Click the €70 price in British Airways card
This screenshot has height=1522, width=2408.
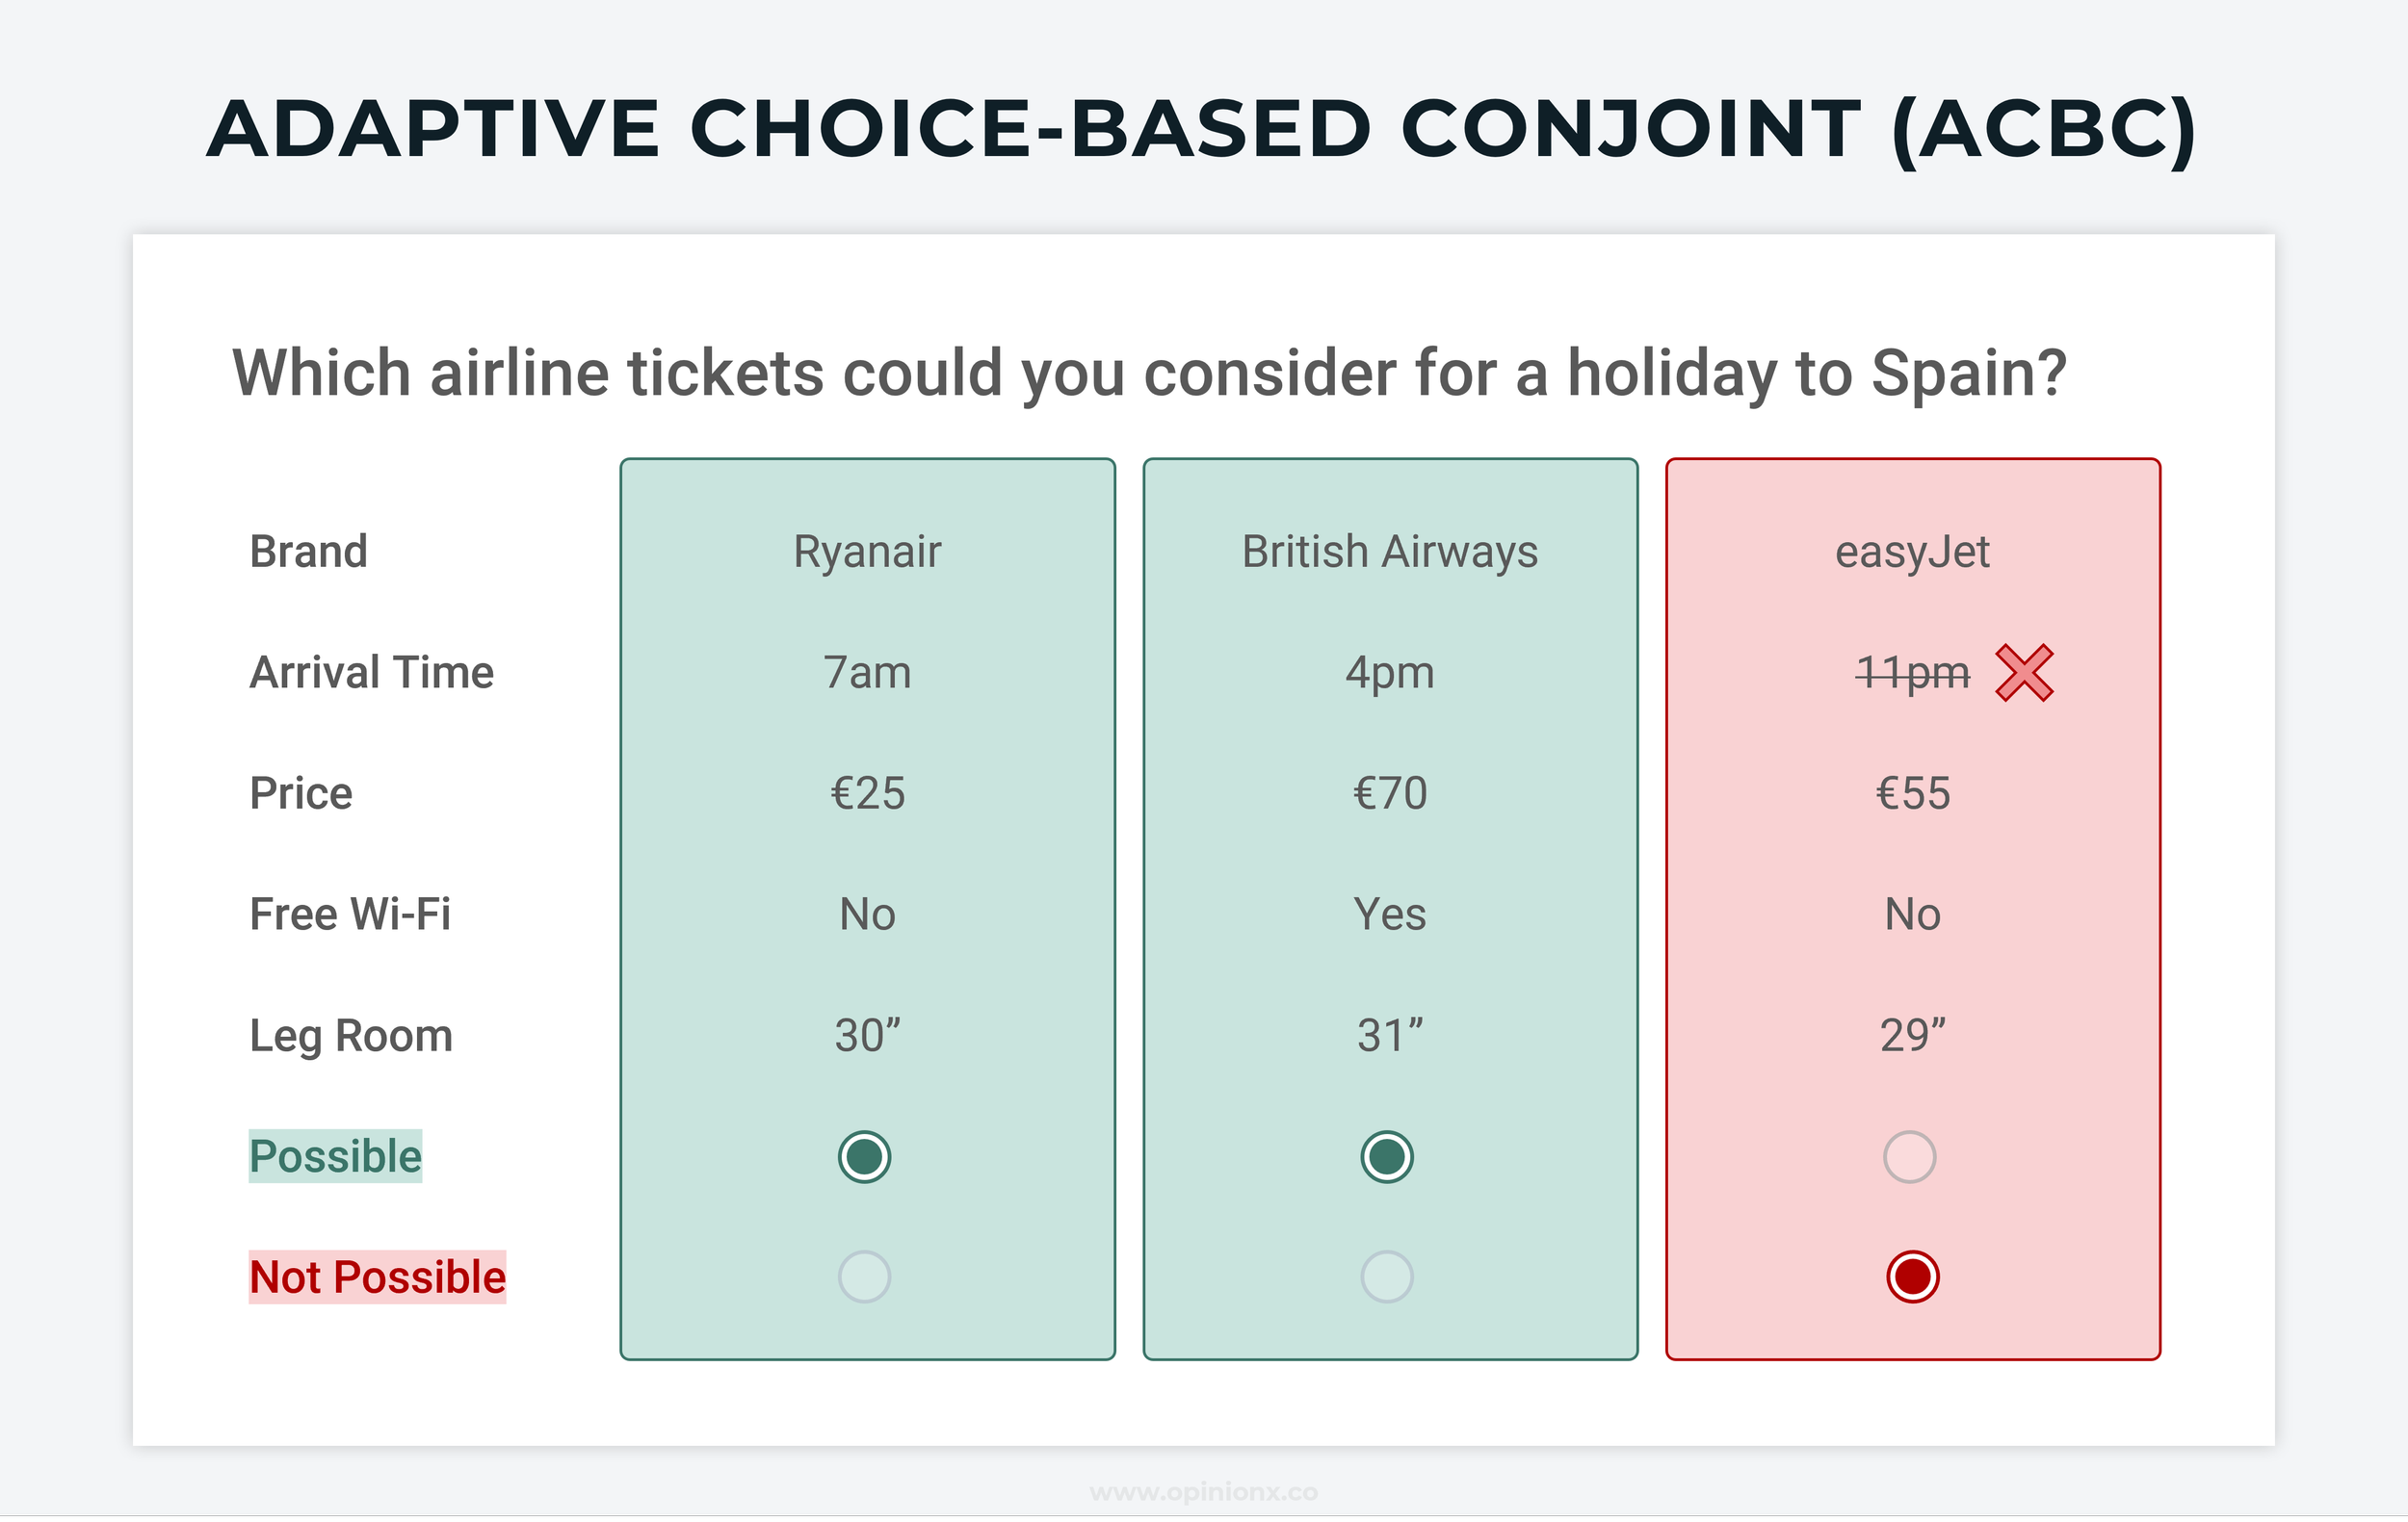[1390, 793]
